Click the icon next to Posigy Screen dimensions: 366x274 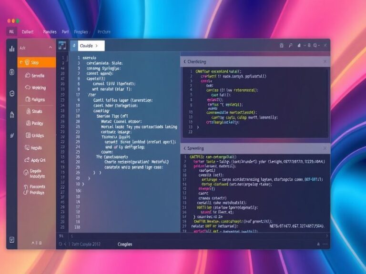point(28,123)
